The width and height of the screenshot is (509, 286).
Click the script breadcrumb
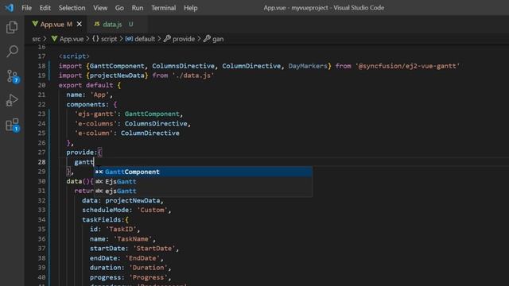click(104, 39)
